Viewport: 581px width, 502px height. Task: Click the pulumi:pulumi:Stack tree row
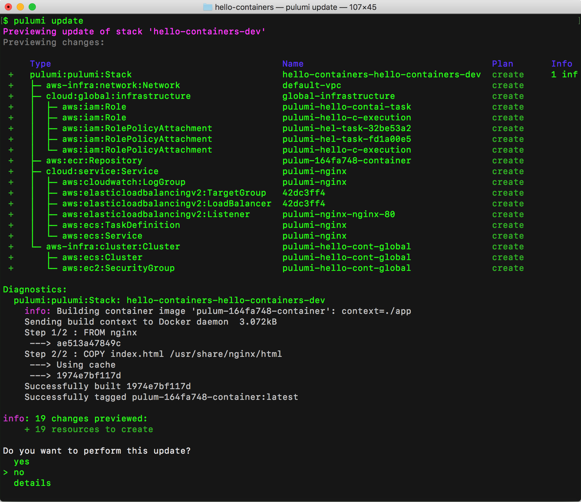click(81, 75)
